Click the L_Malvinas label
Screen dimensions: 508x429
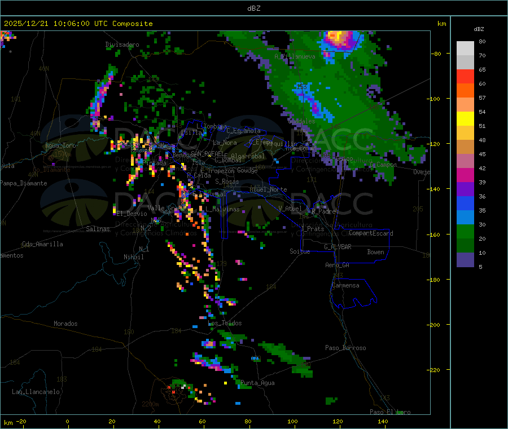222,209
